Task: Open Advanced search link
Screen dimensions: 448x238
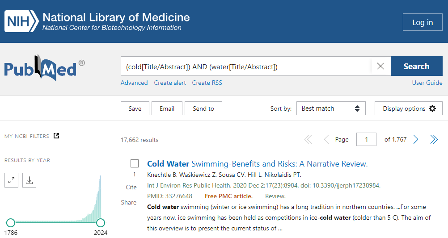Action: click(134, 83)
